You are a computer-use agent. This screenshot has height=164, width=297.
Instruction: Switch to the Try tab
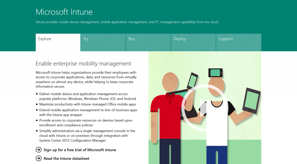pyautogui.click(x=103, y=42)
